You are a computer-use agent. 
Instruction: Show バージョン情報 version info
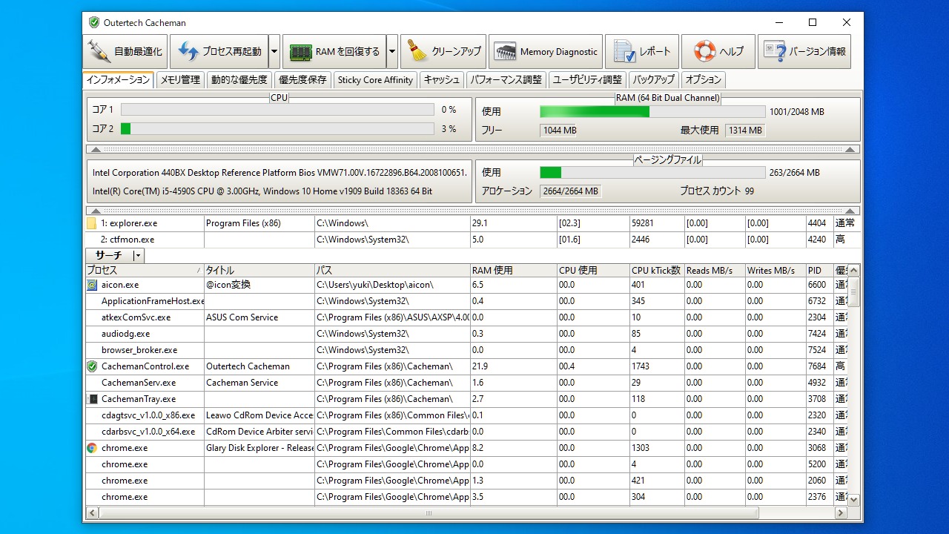tap(804, 52)
